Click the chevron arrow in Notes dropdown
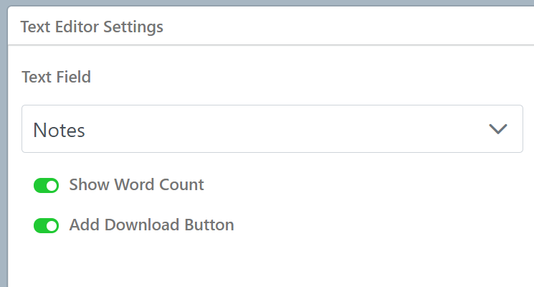This screenshot has width=534, height=287. coord(497,129)
